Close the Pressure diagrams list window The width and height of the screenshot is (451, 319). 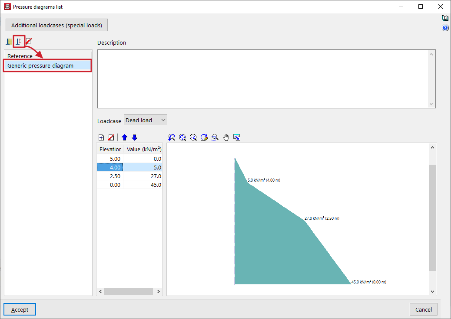(441, 7)
